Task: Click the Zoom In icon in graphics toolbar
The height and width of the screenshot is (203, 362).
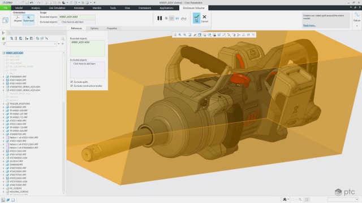Action: pyautogui.click(x=180, y=35)
